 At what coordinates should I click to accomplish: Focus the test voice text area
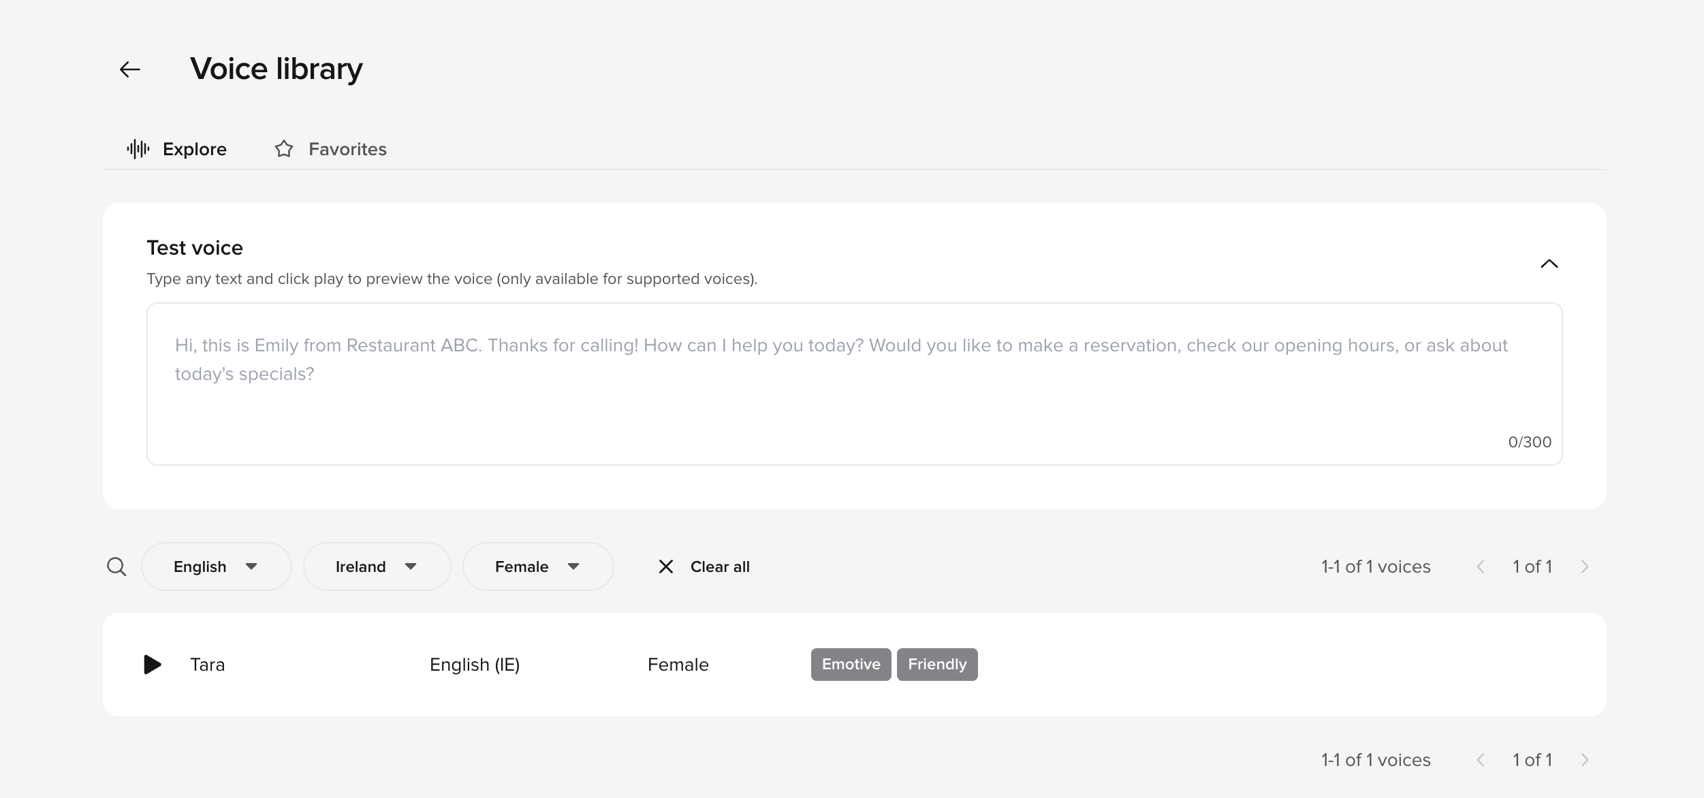click(x=854, y=384)
